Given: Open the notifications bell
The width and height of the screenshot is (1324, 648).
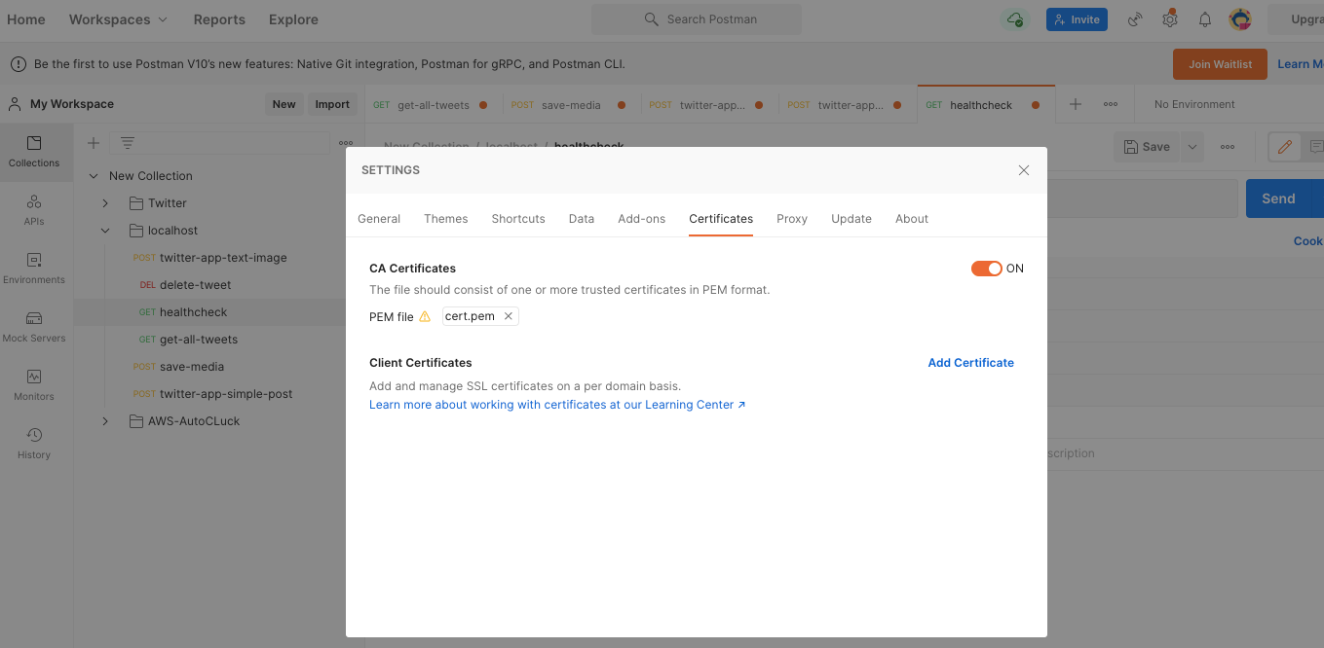Looking at the screenshot, I should point(1205,19).
